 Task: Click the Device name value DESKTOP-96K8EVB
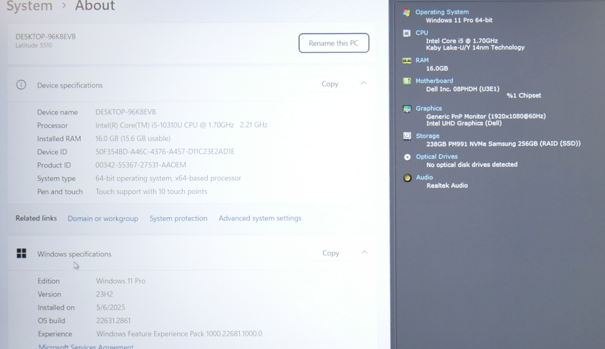click(x=125, y=112)
